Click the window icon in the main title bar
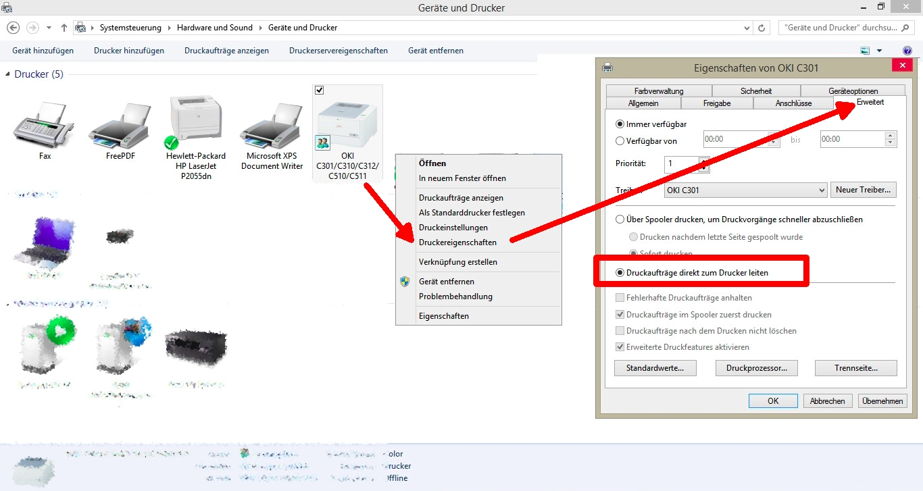The width and height of the screenshot is (923, 491). click(7, 8)
